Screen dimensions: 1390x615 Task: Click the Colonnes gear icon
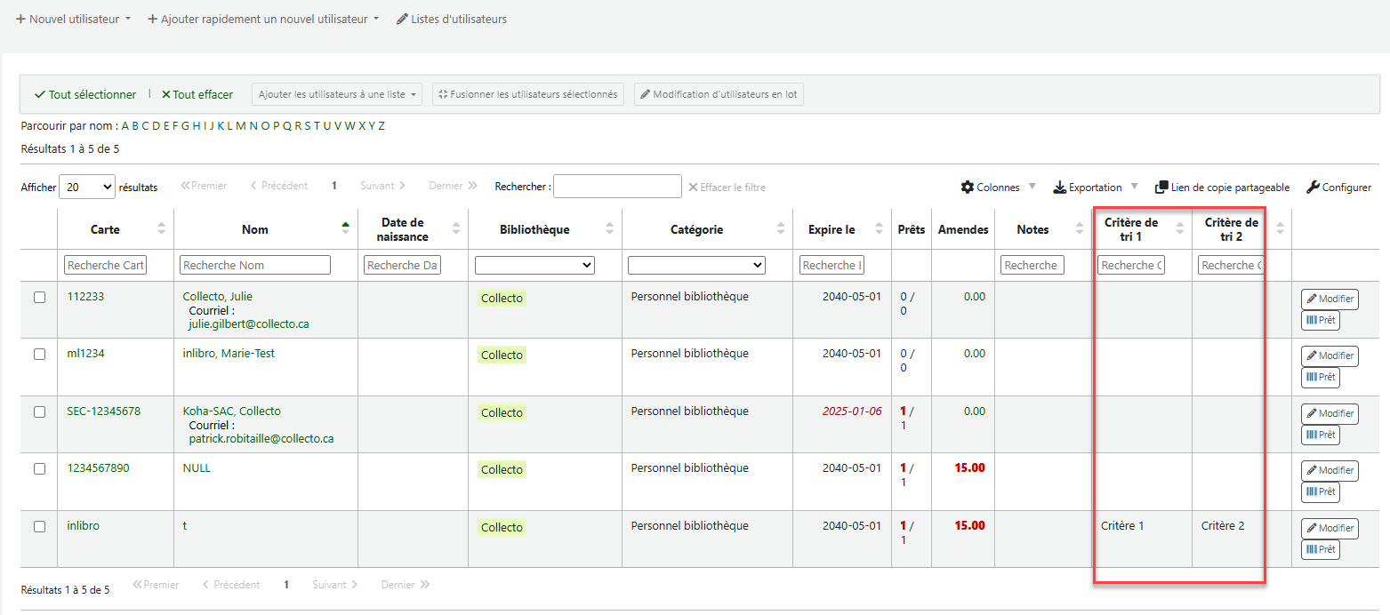pos(967,188)
